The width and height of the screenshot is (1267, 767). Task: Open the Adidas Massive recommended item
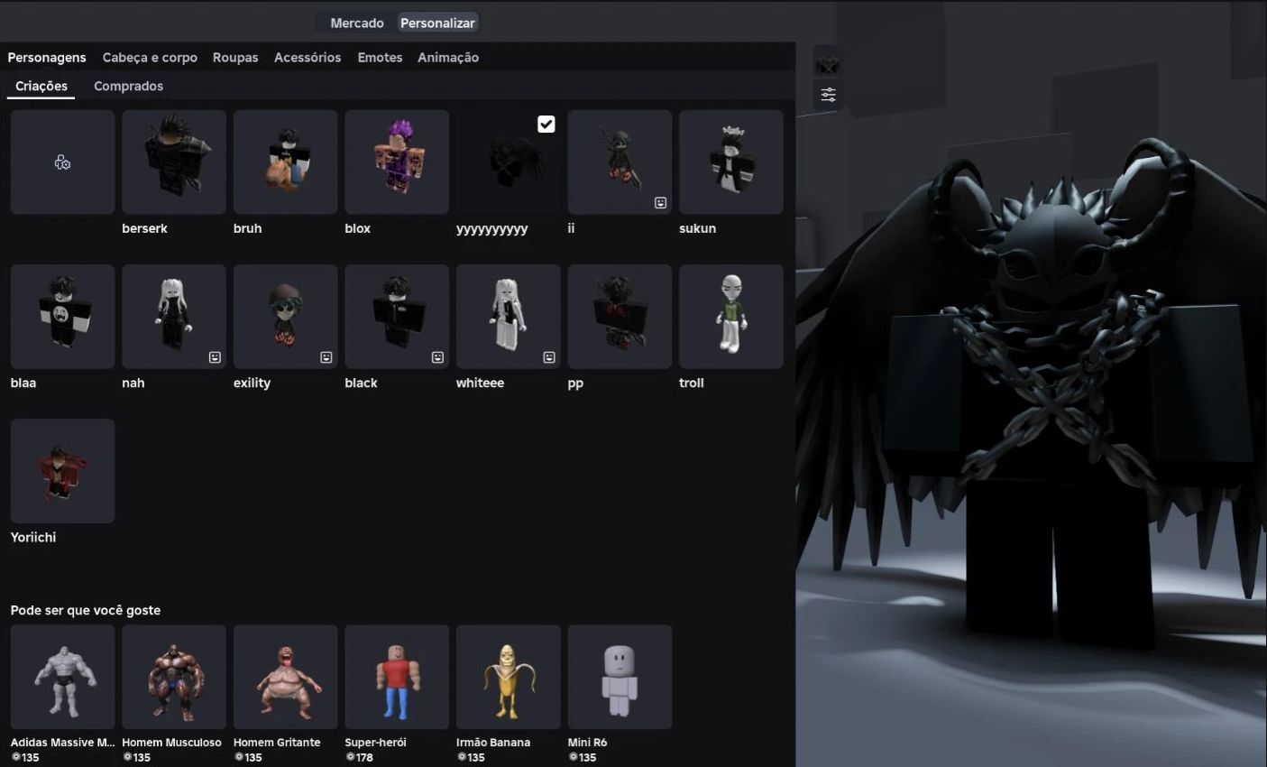62,677
